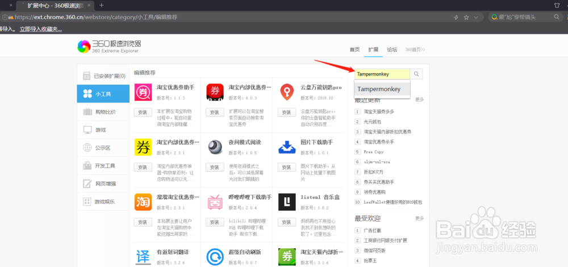Open 广告拦截 in most popular list
This screenshot has height=267, width=568.
[x=373, y=230]
